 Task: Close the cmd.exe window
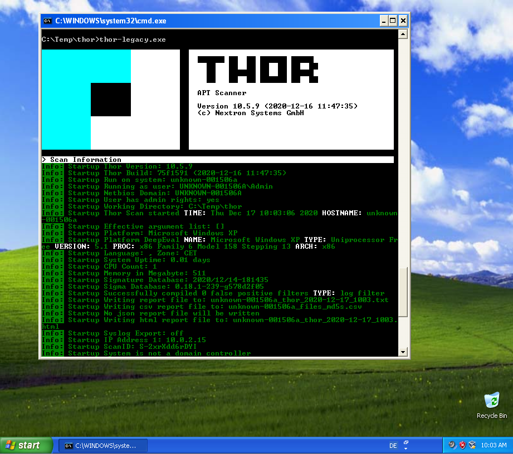tap(403, 21)
